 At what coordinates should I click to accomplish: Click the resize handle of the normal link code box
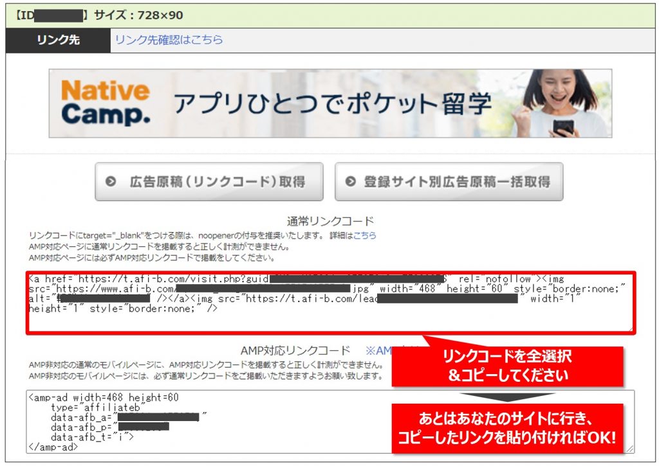point(630,328)
